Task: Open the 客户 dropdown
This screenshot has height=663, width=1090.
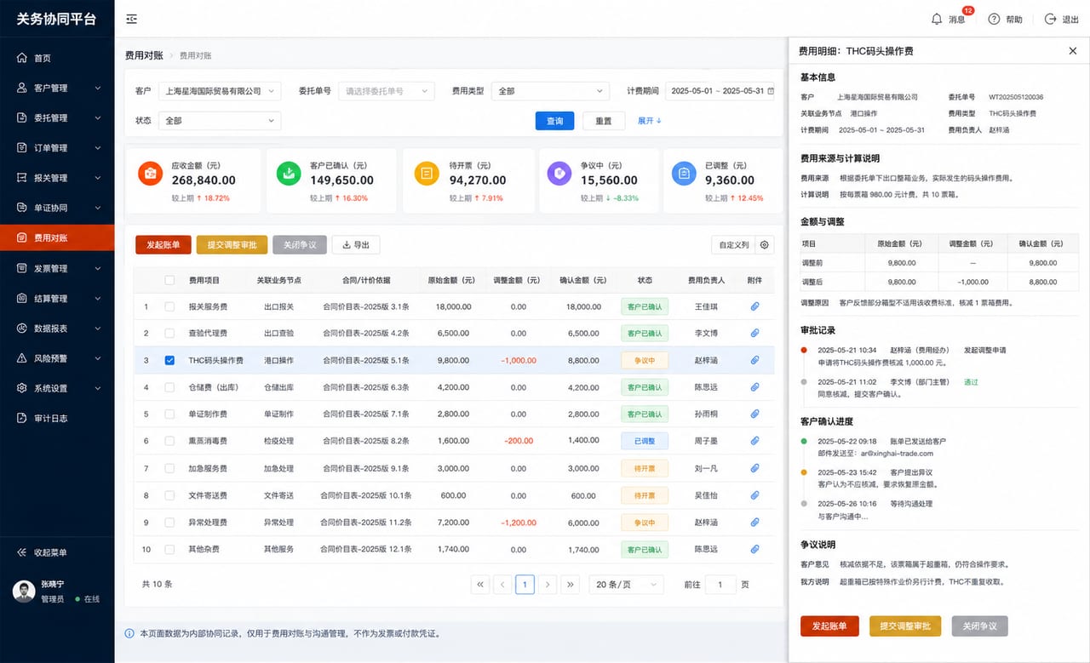Action: (x=220, y=91)
